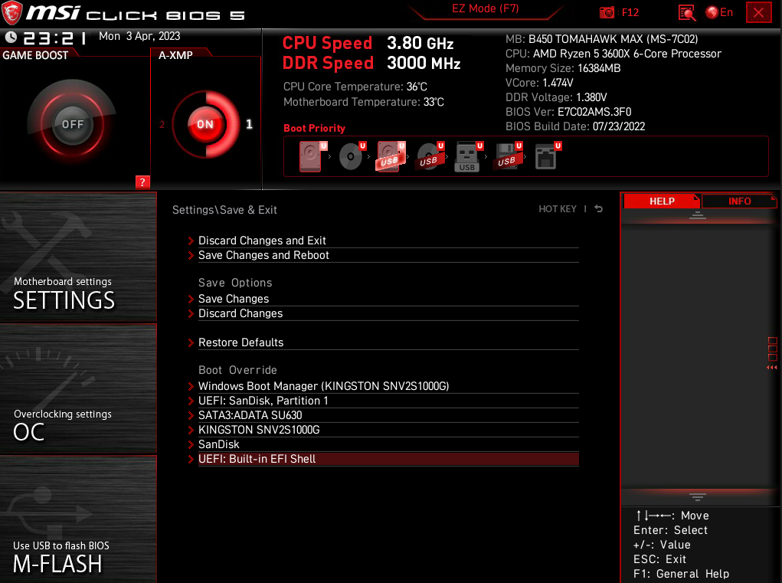The width and height of the screenshot is (782, 583).
Task: Select A-XMP profile 2
Action: click(162, 124)
